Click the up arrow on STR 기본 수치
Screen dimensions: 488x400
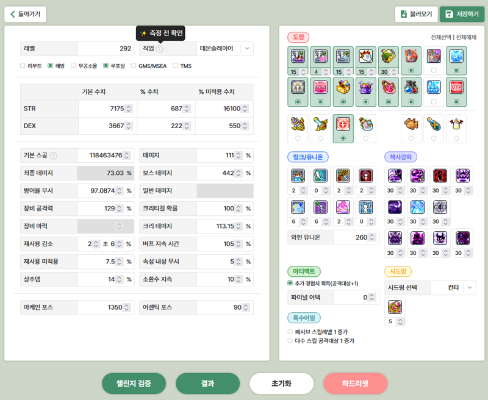pyautogui.click(x=129, y=106)
